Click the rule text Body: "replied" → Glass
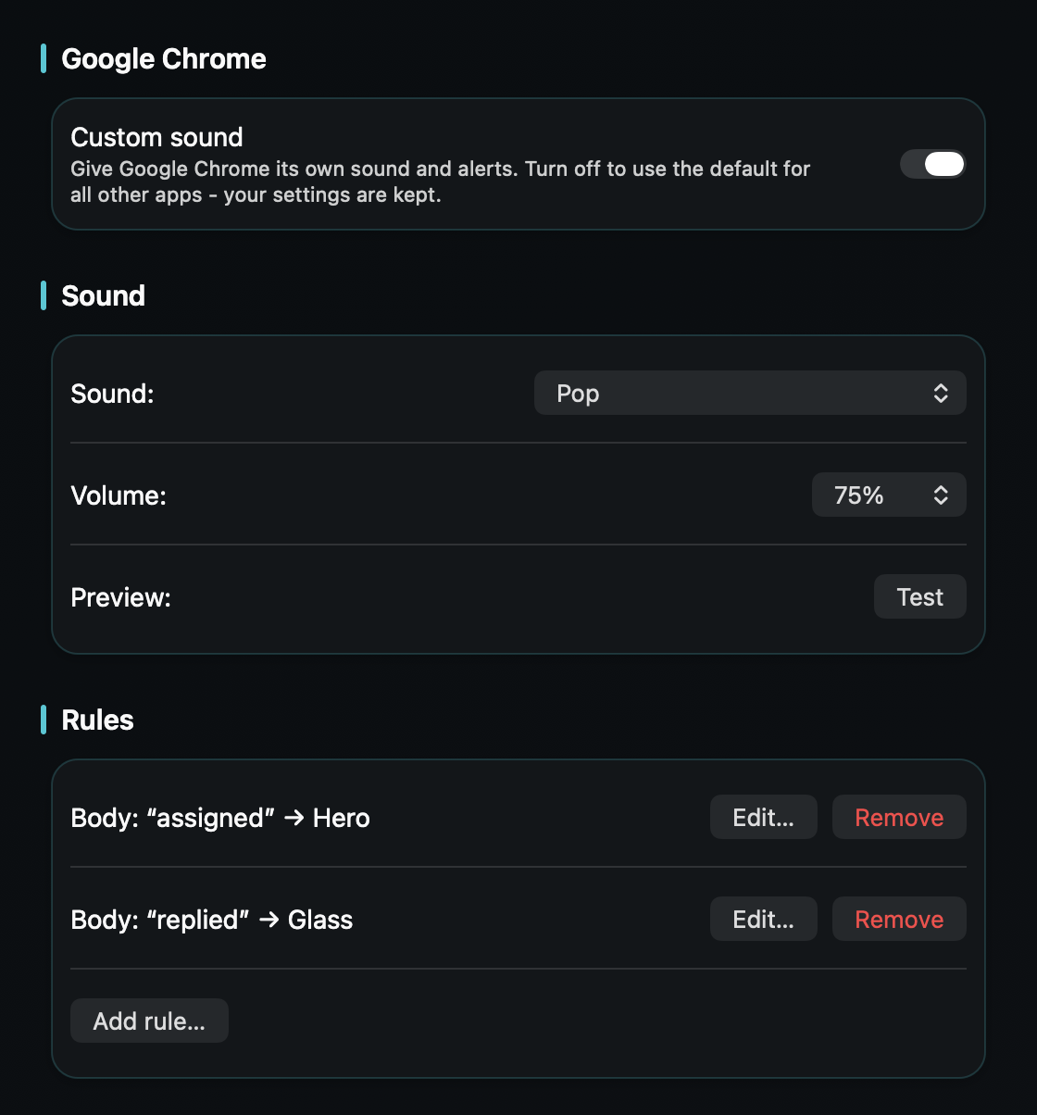The height and width of the screenshot is (1115, 1037). coord(212,920)
